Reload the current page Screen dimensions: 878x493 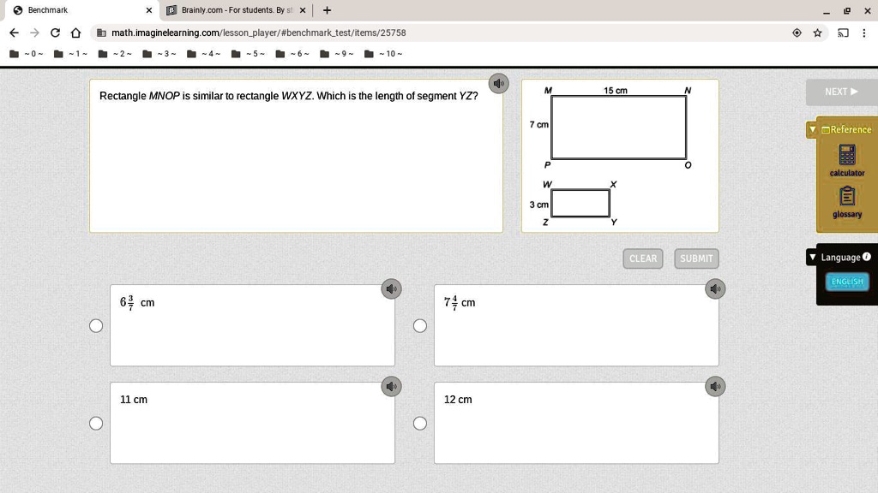pyautogui.click(x=55, y=33)
